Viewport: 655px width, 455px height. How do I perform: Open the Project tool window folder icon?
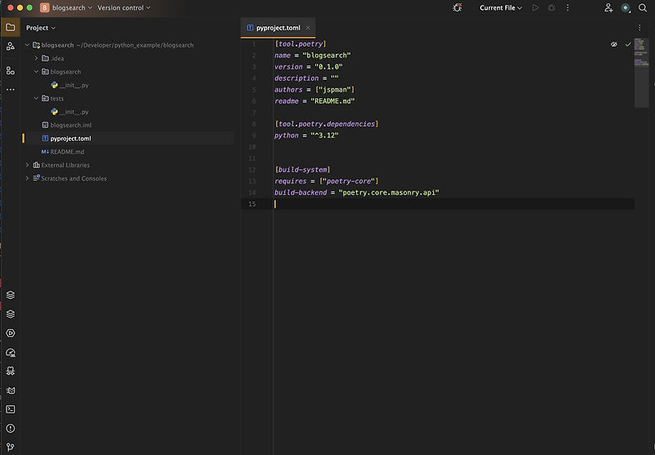pyautogui.click(x=11, y=28)
